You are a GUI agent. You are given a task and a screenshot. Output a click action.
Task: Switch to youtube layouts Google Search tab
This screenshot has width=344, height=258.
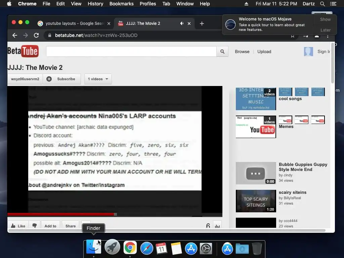[x=75, y=24]
